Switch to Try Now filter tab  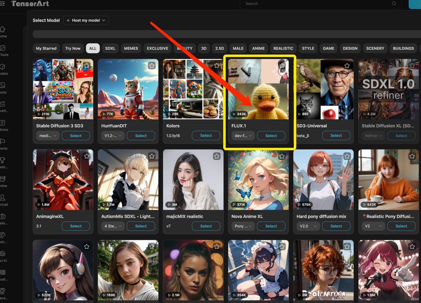click(x=73, y=48)
